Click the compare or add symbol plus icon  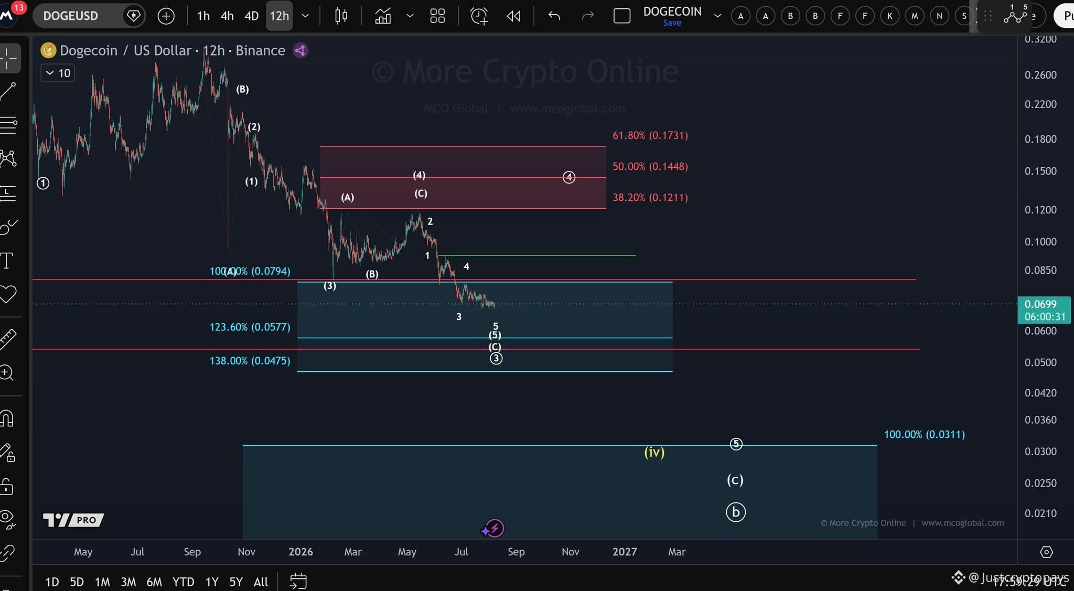(166, 16)
